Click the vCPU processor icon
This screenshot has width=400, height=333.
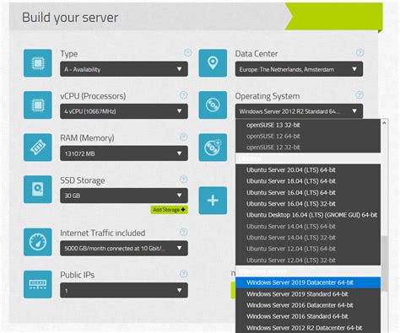pos(38,105)
